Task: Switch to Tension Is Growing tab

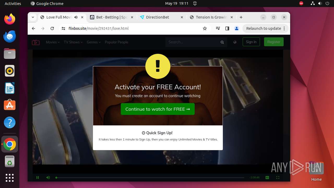Action: point(211,17)
